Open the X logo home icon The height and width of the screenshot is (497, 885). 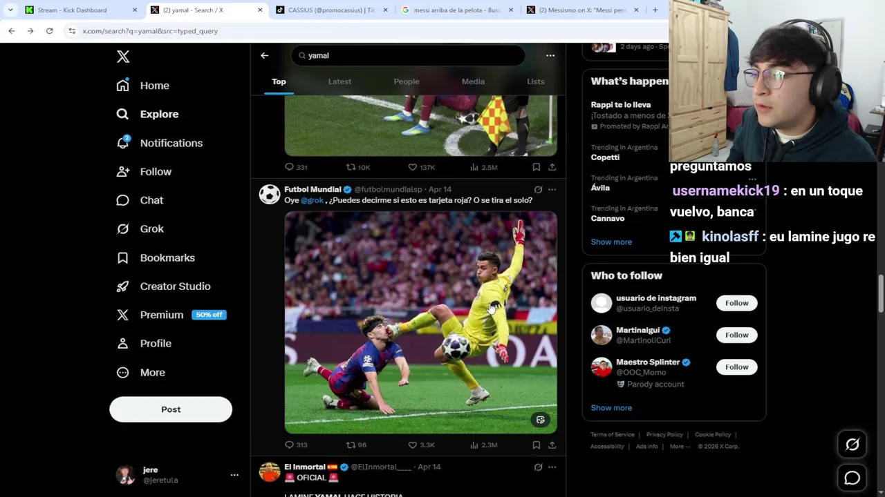click(123, 57)
